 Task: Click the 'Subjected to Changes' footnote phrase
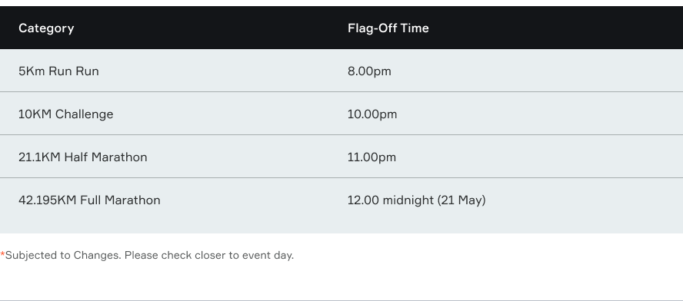[63, 256]
